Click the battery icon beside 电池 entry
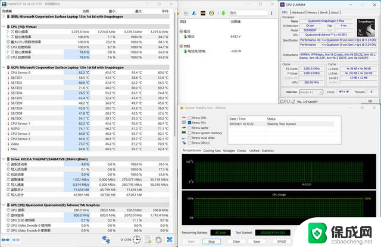The image size is (381, 247). coord(185,37)
